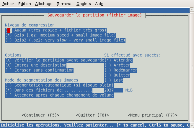Click the MiB unit label
194x128 pixels.
[x=129, y=90]
